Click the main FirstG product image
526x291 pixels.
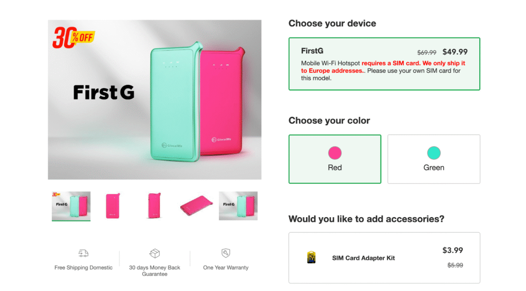coord(155,100)
